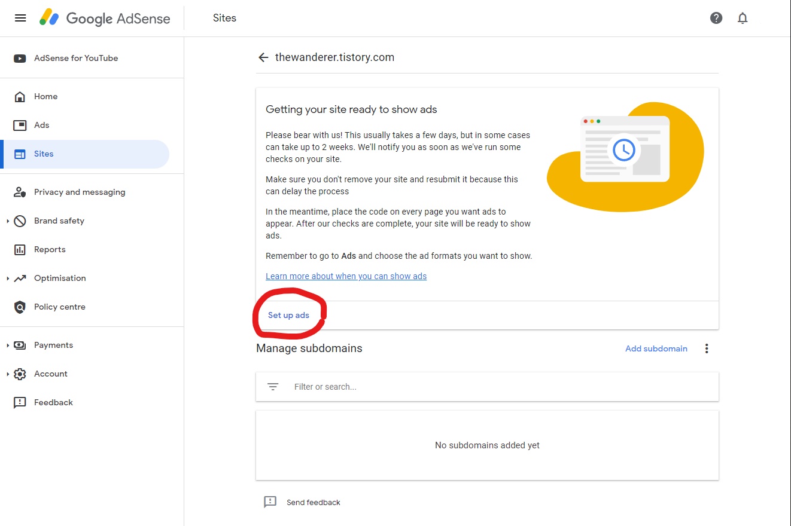Click the Google AdSense logo
This screenshot has height=526, width=791.
point(105,18)
